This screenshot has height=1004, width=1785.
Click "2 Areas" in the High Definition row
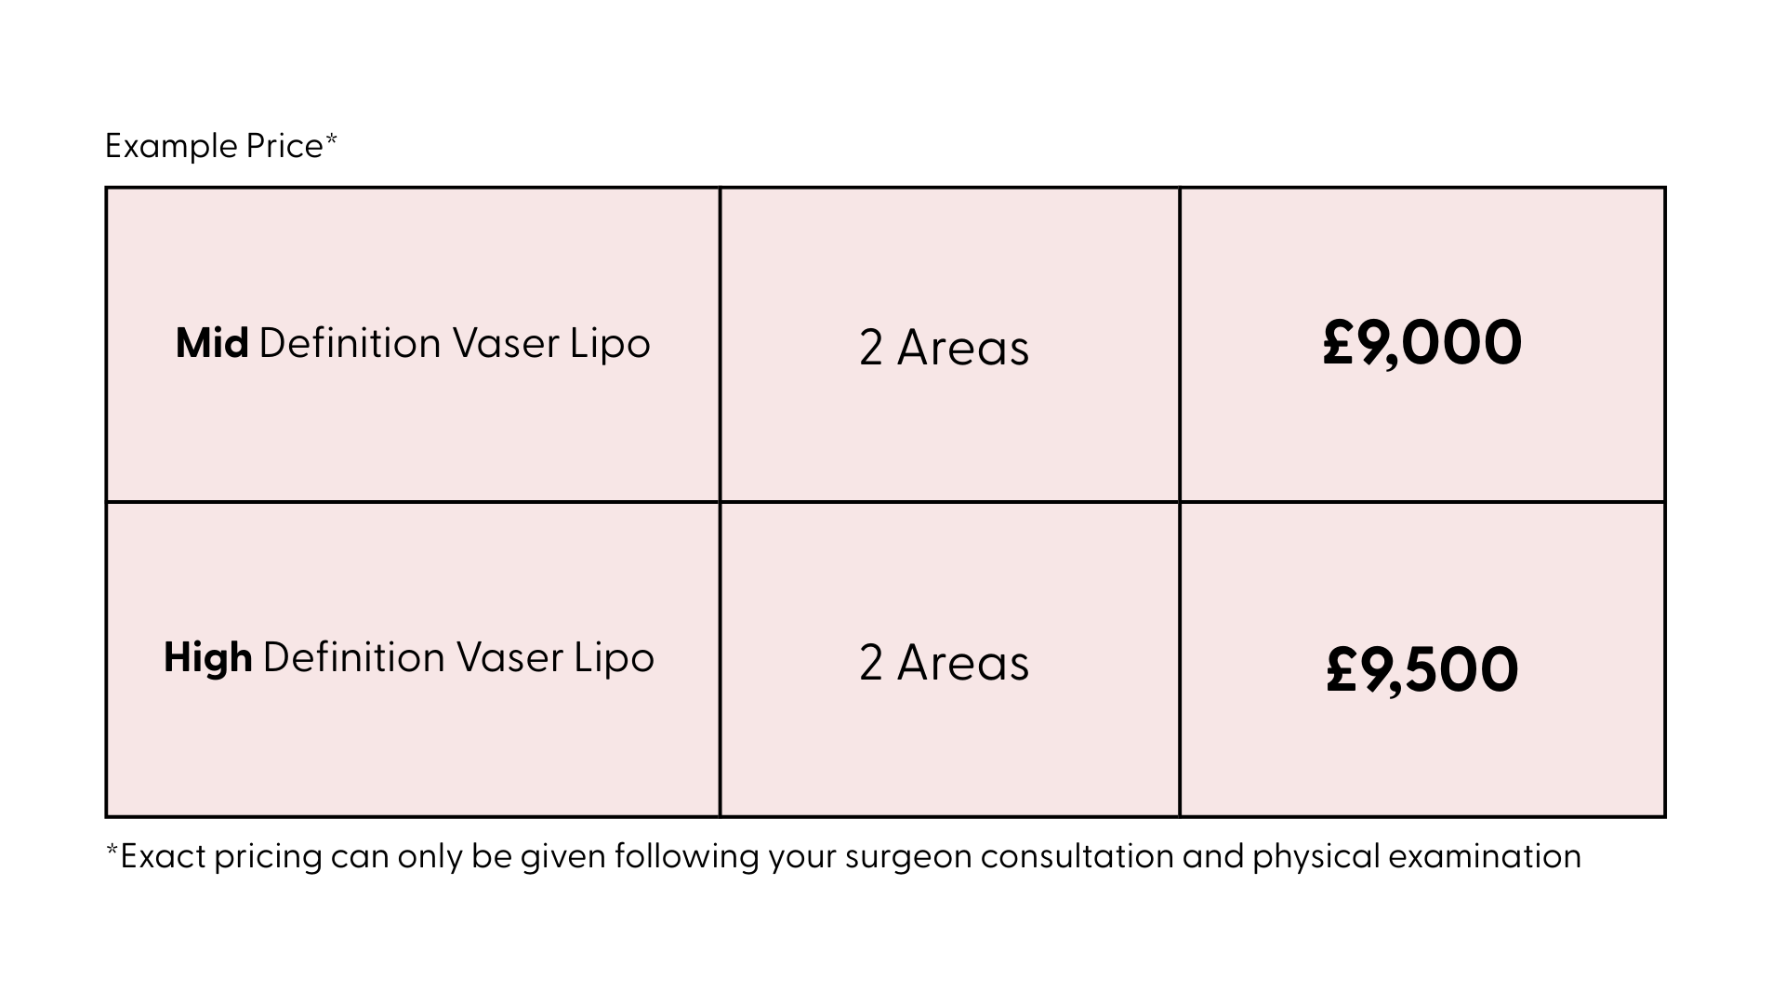pyautogui.click(x=944, y=664)
